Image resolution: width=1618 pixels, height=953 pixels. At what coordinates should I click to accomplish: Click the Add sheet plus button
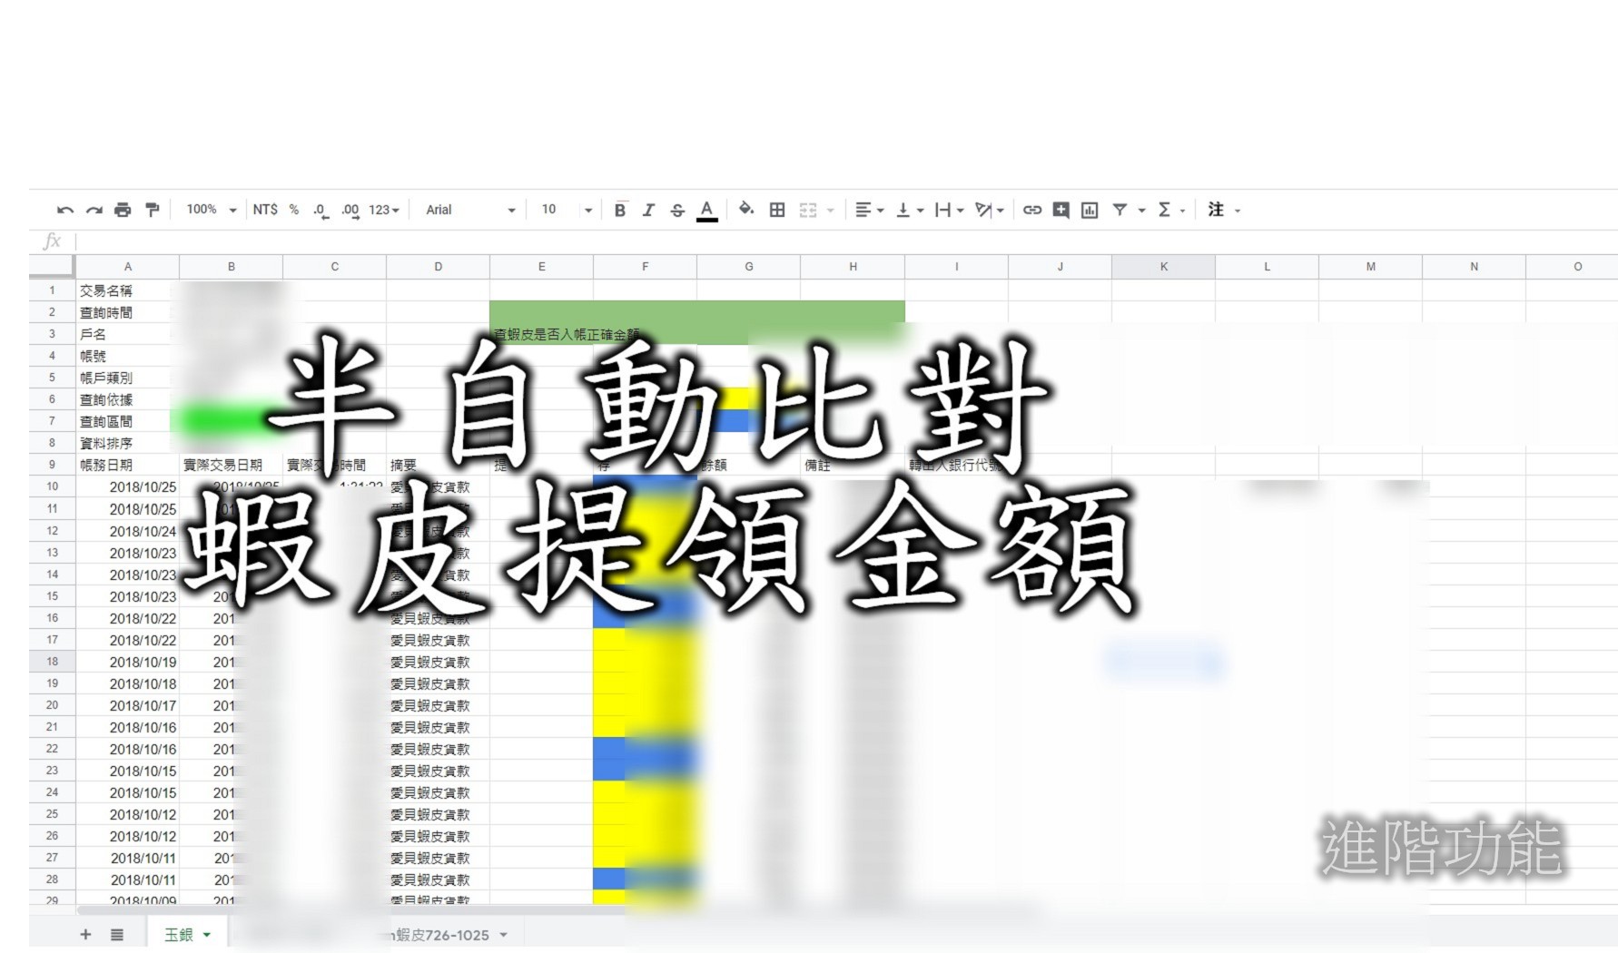click(x=85, y=934)
